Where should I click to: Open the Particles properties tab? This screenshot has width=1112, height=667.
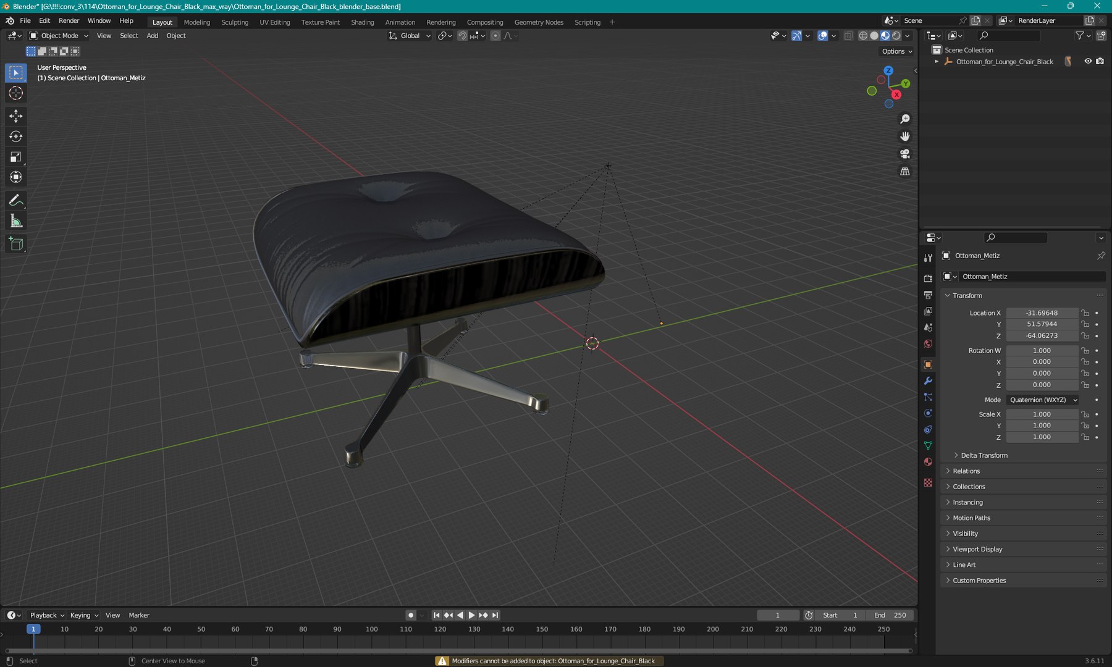(928, 397)
